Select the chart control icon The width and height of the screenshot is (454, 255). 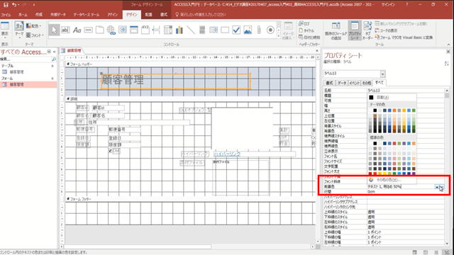click(x=179, y=30)
